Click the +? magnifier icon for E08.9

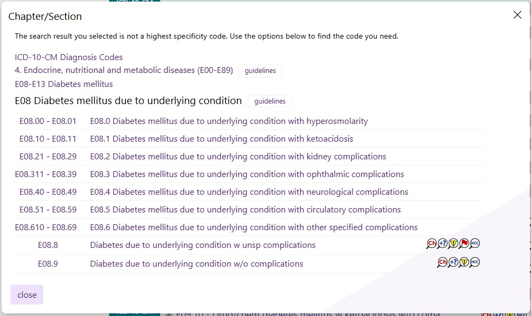(453, 262)
